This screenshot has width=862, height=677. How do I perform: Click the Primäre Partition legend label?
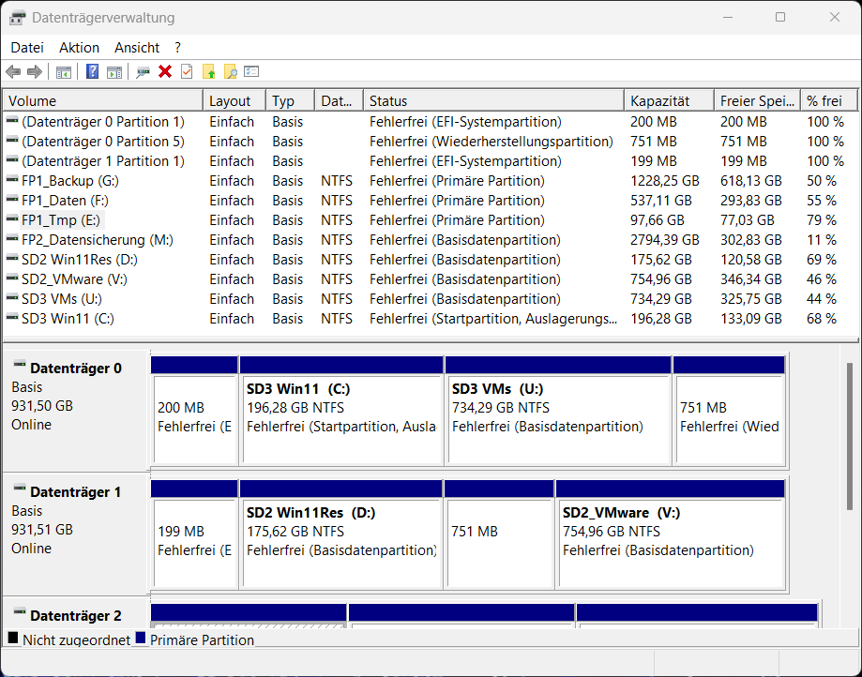click(203, 639)
